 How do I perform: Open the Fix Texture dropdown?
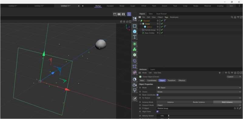(199, 98)
